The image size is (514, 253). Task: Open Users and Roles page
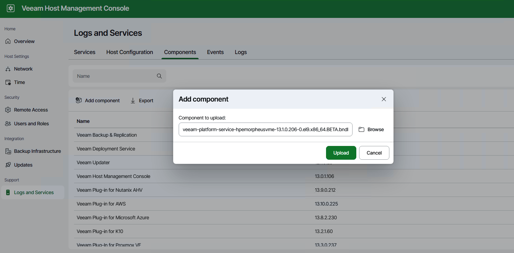click(x=31, y=124)
